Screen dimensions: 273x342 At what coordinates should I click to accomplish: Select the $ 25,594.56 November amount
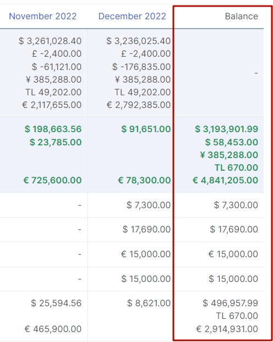56,303
